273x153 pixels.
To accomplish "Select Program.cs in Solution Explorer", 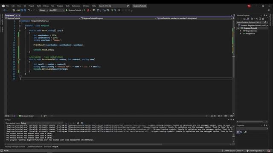I will coord(250,34).
